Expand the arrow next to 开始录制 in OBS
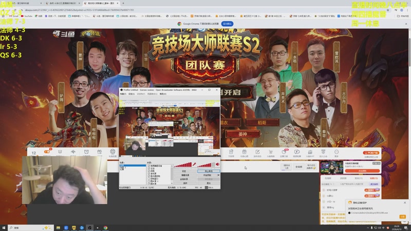411x231 pixels. pos(218,175)
